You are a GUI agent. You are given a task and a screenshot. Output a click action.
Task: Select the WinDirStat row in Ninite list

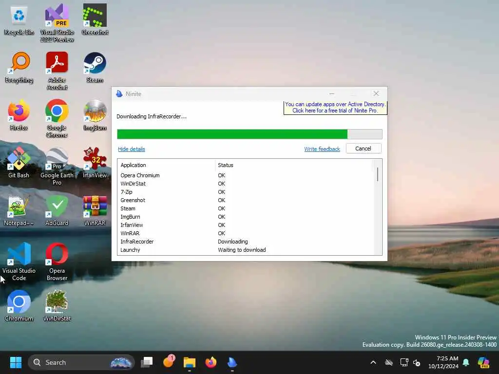pos(245,184)
